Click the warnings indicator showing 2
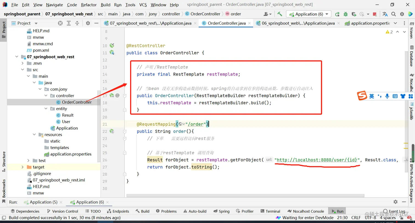Viewport: 415px width, 223px height. point(389,32)
